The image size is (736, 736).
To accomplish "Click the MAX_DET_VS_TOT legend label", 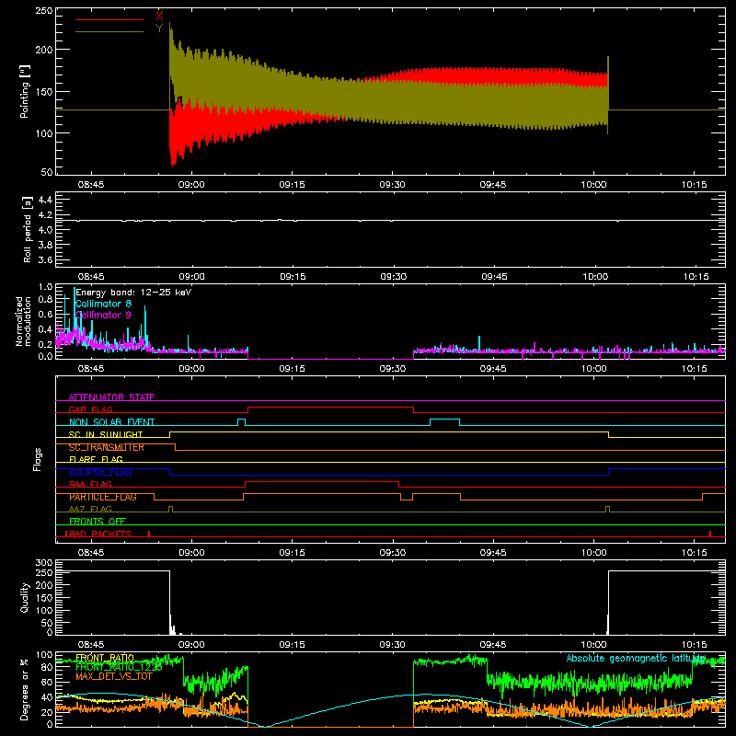I will (114, 676).
